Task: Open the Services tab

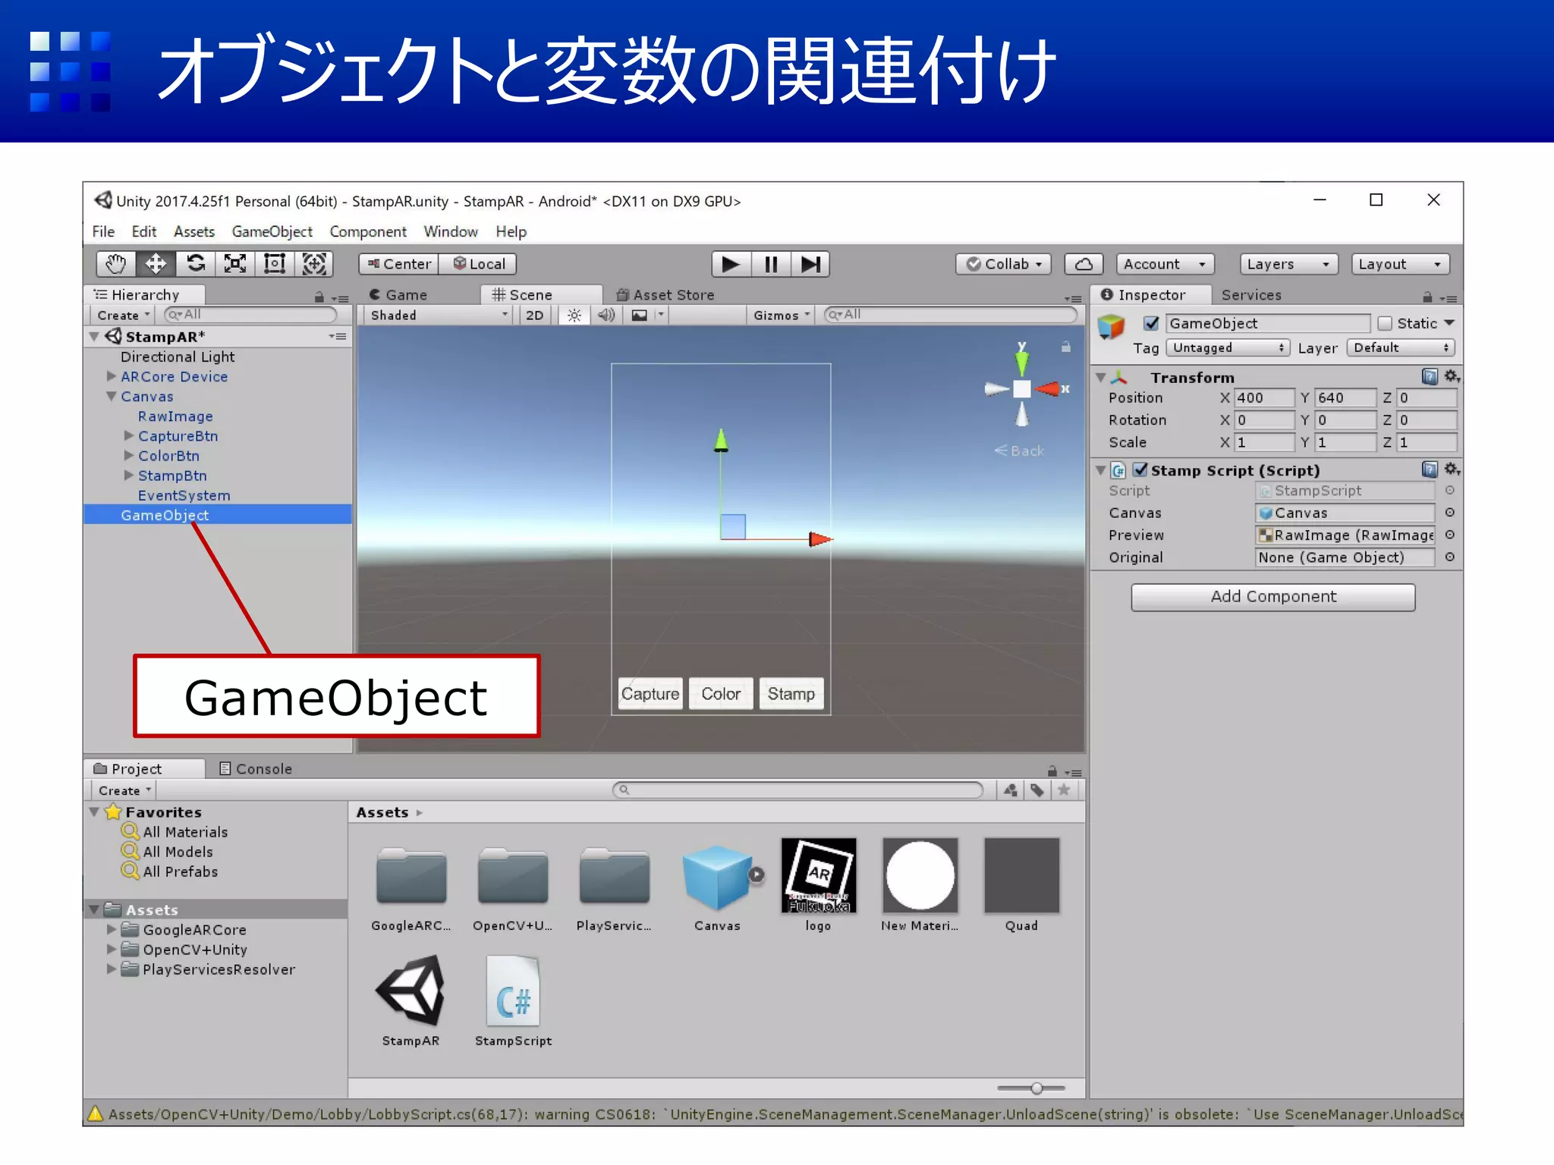Action: (1251, 295)
